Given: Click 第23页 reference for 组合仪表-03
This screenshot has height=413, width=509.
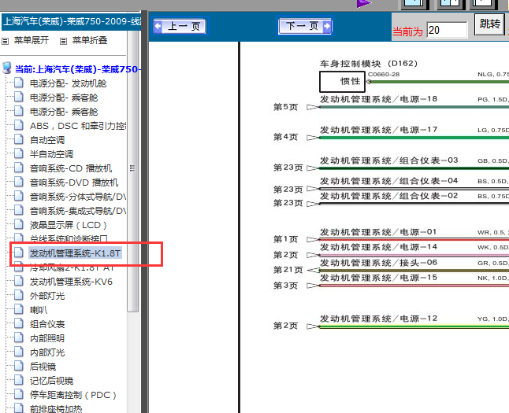Looking at the screenshot, I should pyautogui.click(x=288, y=168).
